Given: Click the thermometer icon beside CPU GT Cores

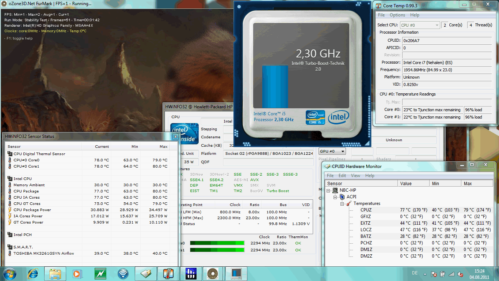Looking at the screenshot, I should pos(10,203).
